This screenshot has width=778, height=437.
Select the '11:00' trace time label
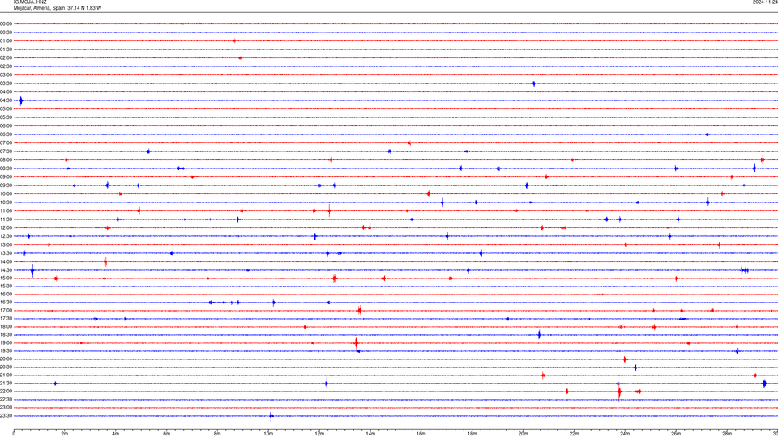(6, 211)
